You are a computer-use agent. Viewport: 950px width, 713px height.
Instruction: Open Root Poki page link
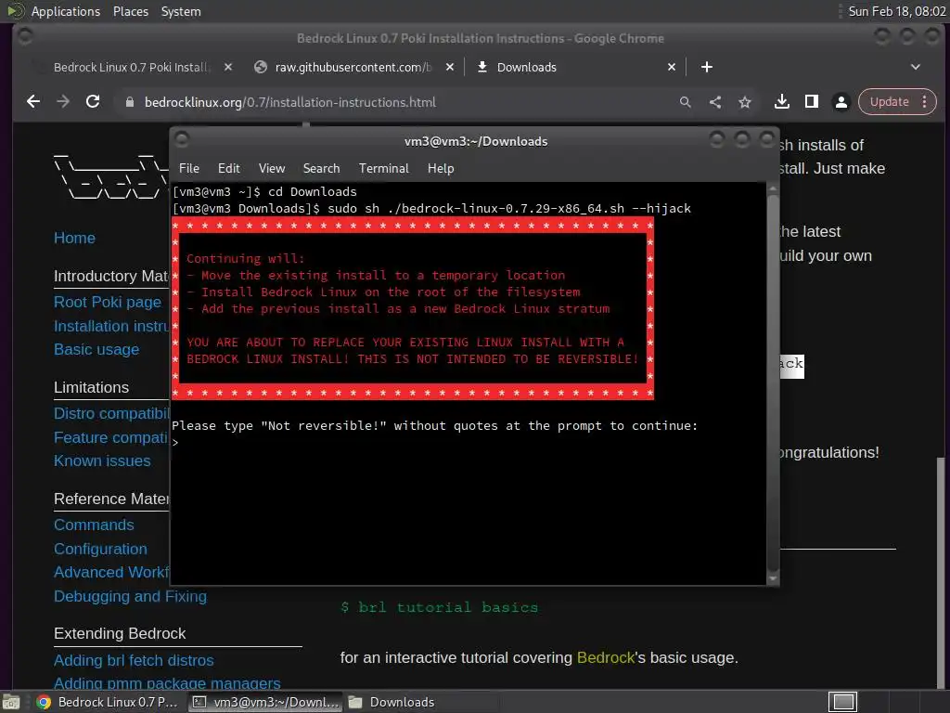coord(108,302)
